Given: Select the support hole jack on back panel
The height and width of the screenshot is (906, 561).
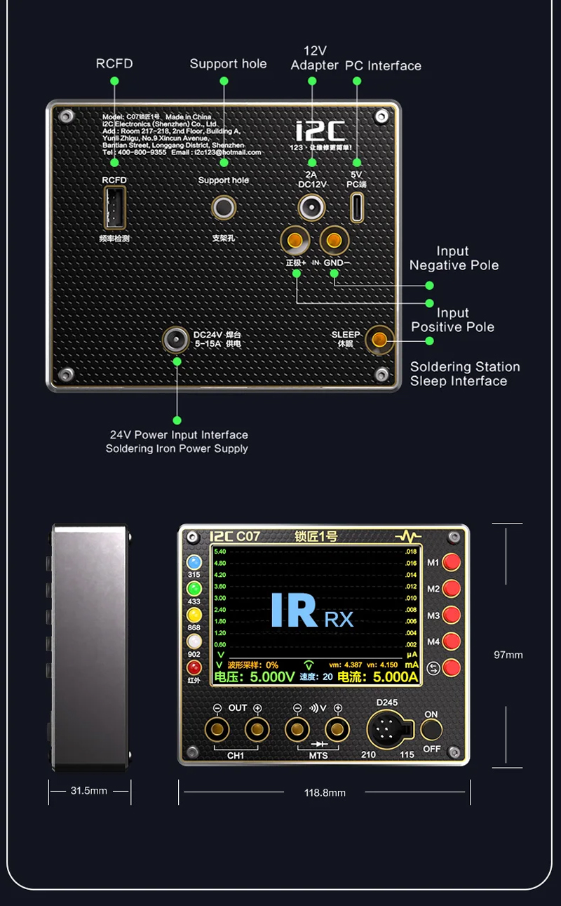Looking at the screenshot, I should [224, 208].
